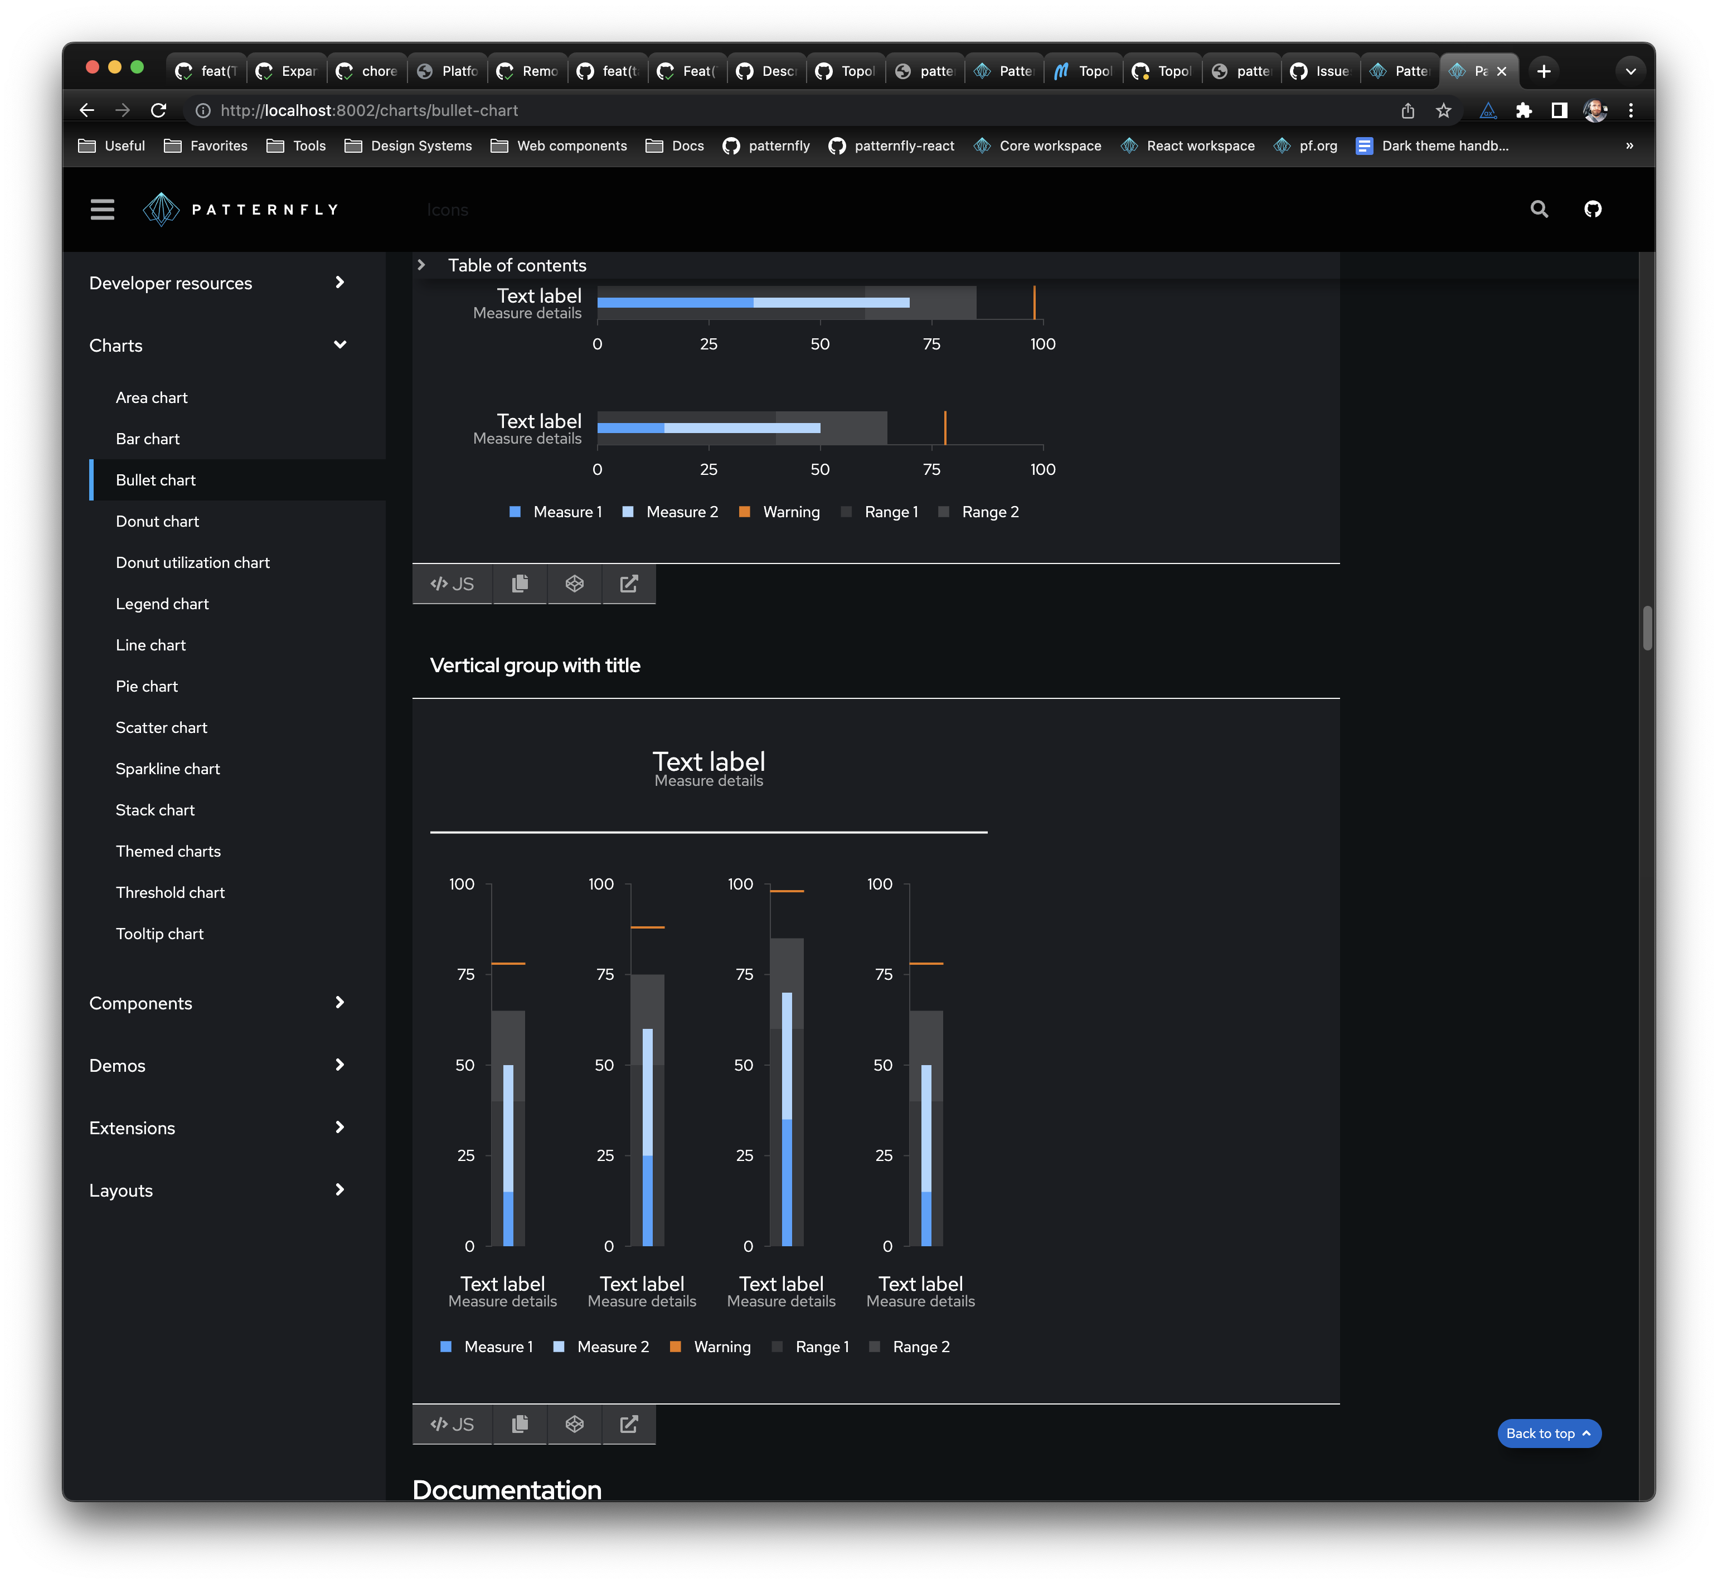The width and height of the screenshot is (1718, 1584).
Task: Open the hamburger navigation menu
Action: point(102,209)
